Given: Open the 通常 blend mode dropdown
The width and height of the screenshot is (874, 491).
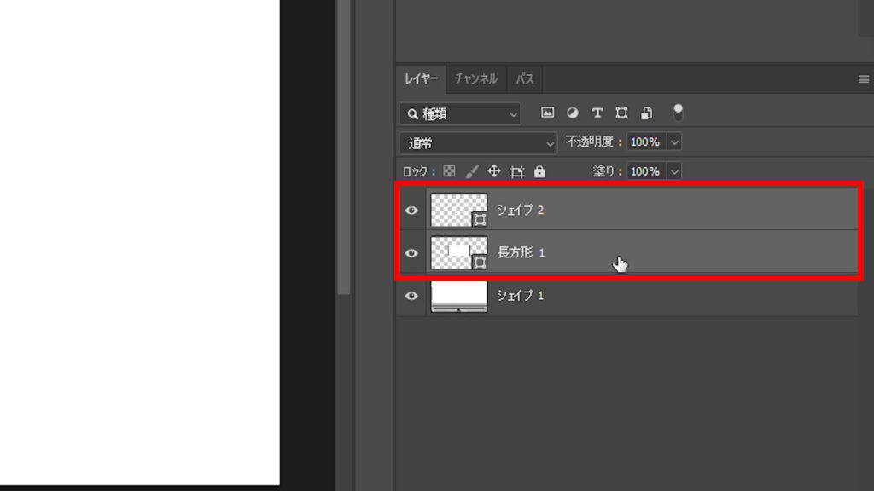Looking at the screenshot, I should click(x=478, y=142).
